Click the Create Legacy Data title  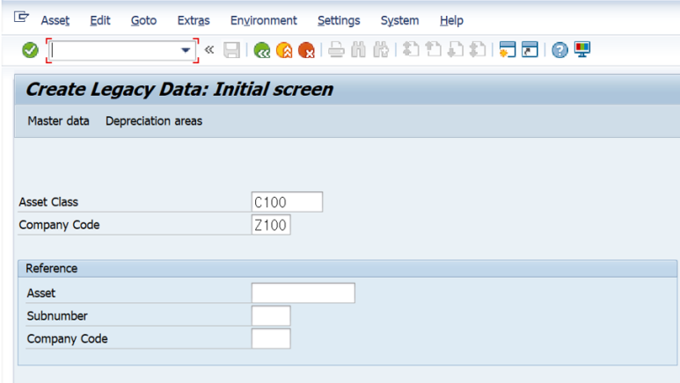179,90
